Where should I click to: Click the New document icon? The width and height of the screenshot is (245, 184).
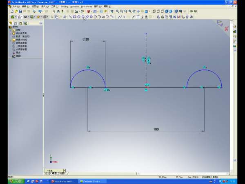[11, 11]
